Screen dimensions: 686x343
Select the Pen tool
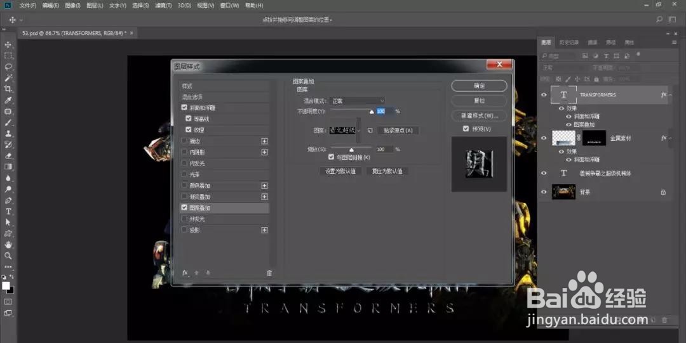[8, 200]
